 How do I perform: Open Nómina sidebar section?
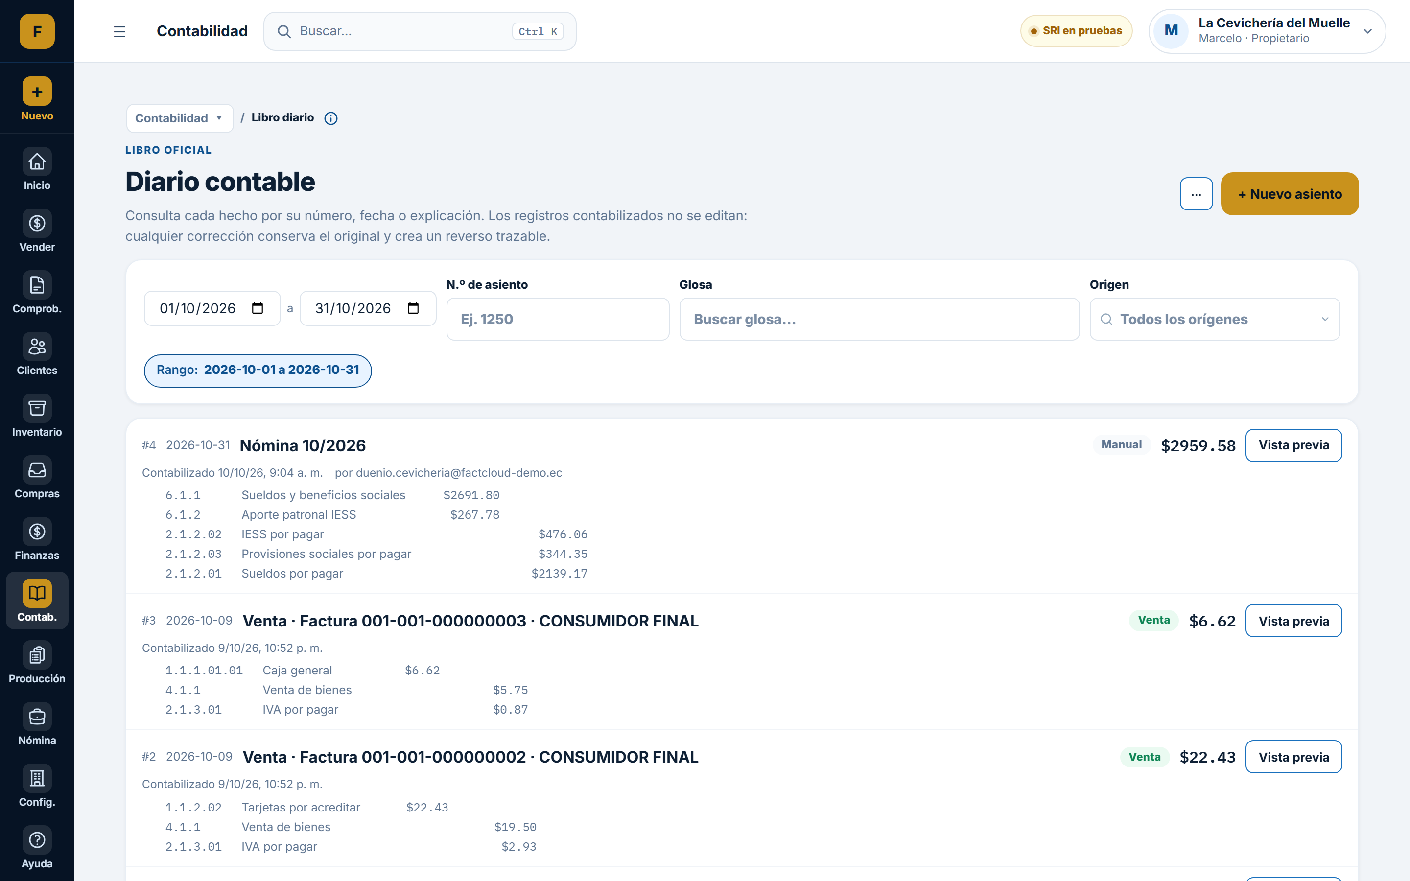pos(37,724)
